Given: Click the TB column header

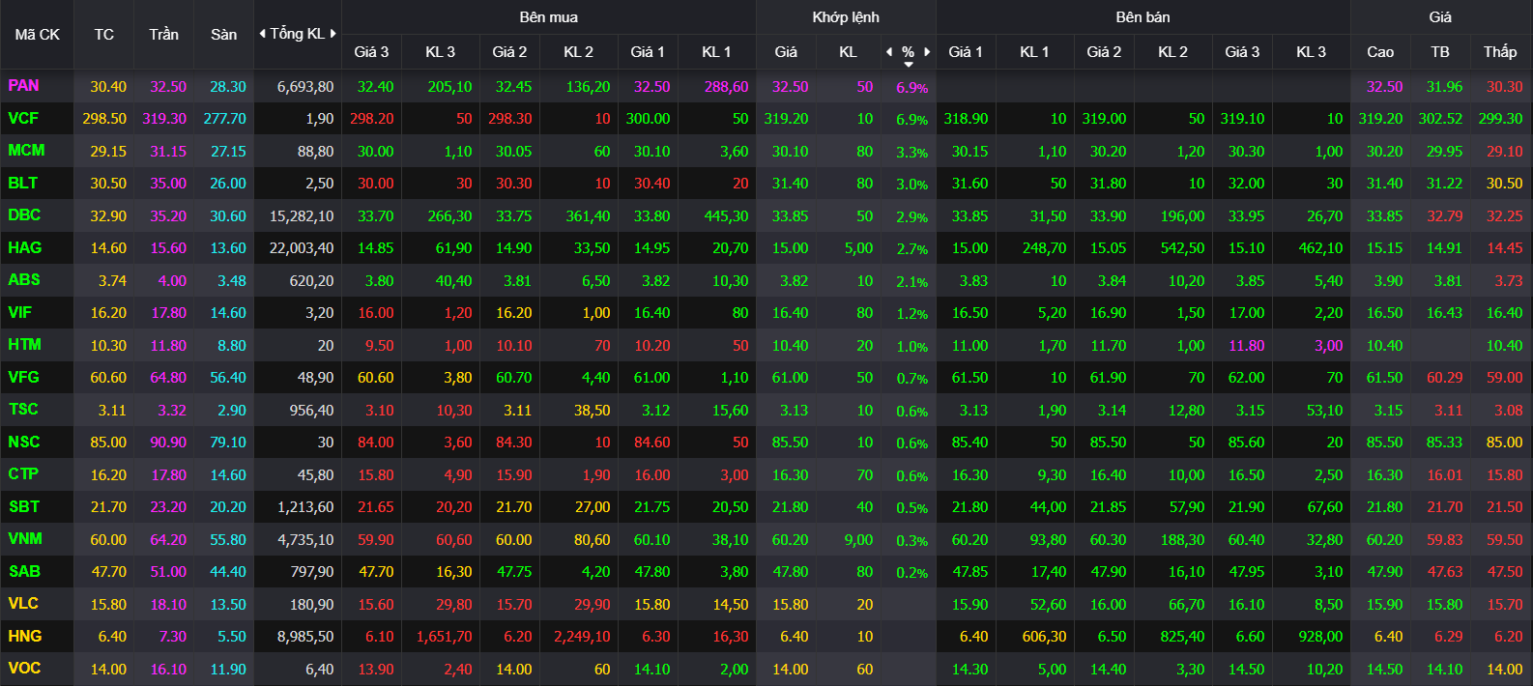Looking at the screenshot, I should (1440, 52).
